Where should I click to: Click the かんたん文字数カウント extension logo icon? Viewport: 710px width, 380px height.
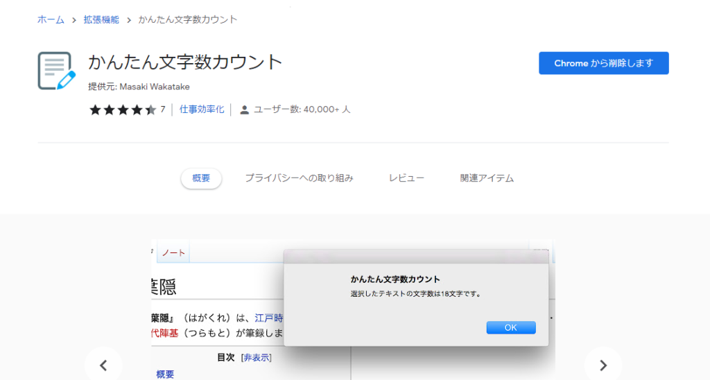pyautogui.click(x=56, y=71)
